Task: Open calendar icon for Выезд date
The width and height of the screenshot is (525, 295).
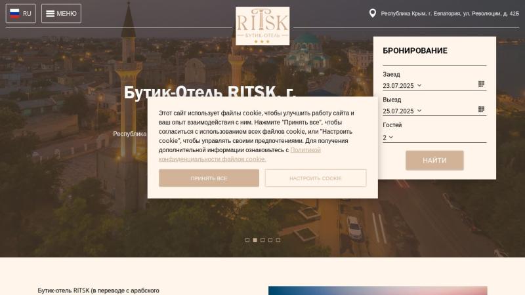Action: [481, 109]
